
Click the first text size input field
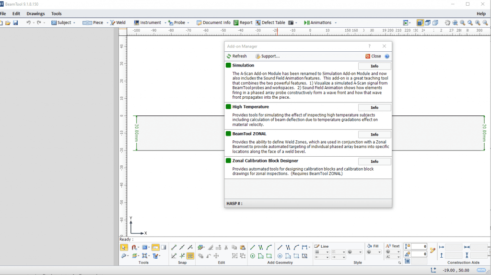(x=419, y=246)
